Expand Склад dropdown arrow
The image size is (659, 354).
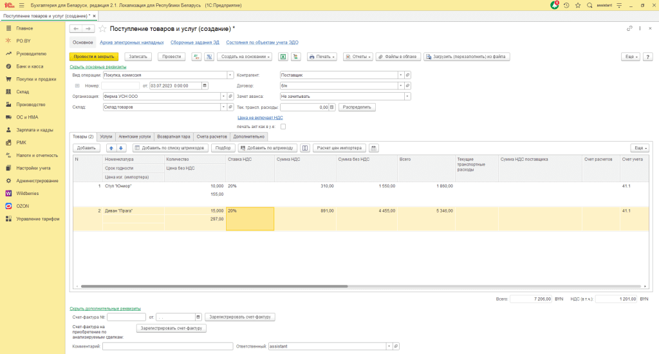pos(223,107)
